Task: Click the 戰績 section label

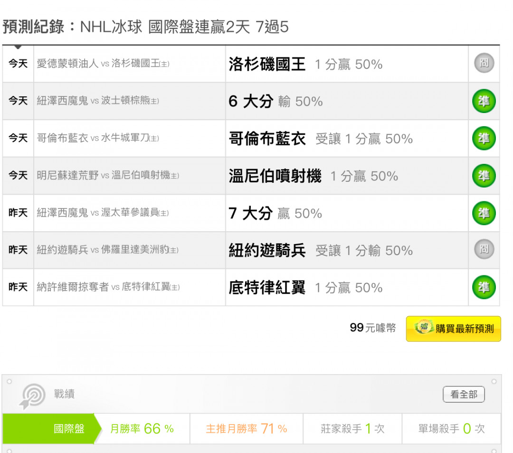Action: tap(65, 394)
